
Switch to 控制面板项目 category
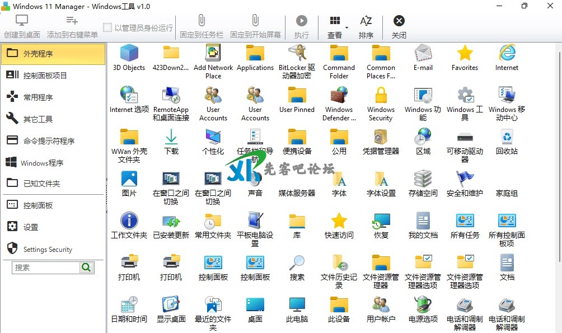[x=45, y=76]
